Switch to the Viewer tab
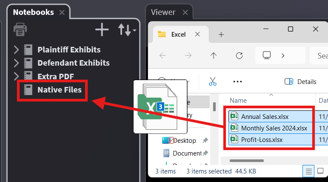 point(163,12)
